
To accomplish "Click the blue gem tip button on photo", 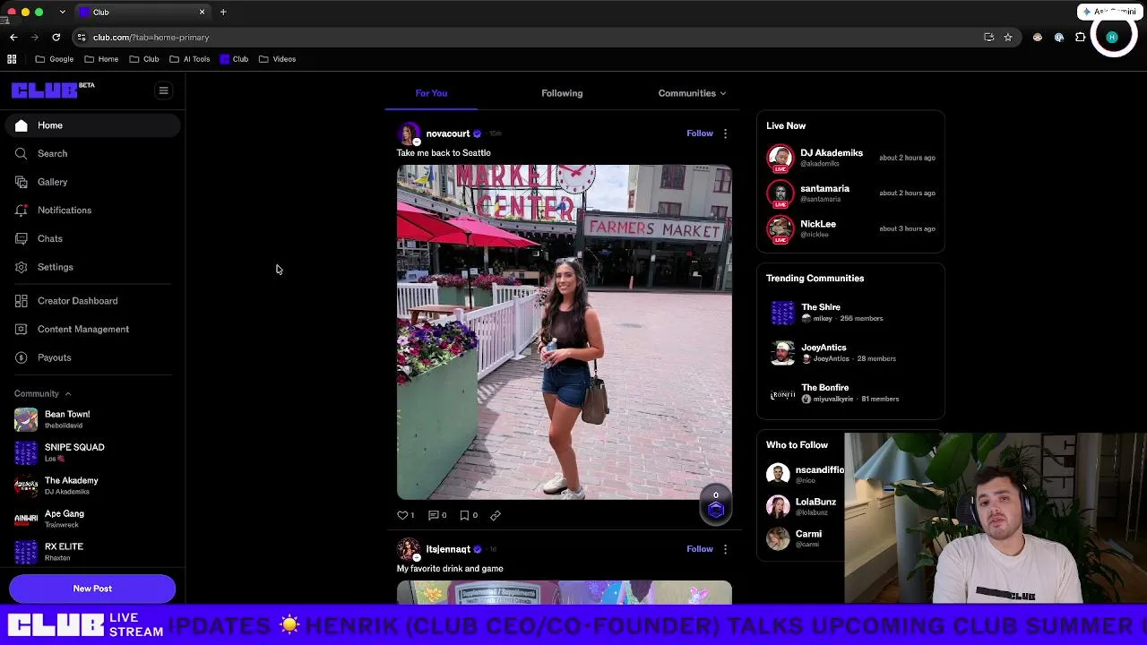I will coord(715,510).
